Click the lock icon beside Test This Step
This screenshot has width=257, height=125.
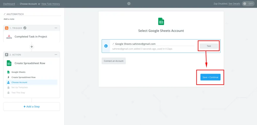point(8,93)
